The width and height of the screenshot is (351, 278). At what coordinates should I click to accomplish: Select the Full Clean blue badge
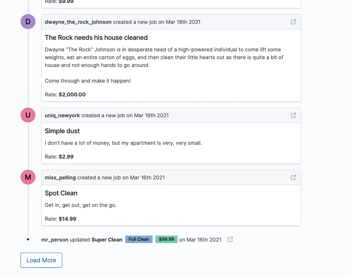click(139, 239)
